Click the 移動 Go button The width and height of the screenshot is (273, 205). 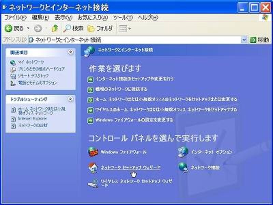(x=259, y=40)
